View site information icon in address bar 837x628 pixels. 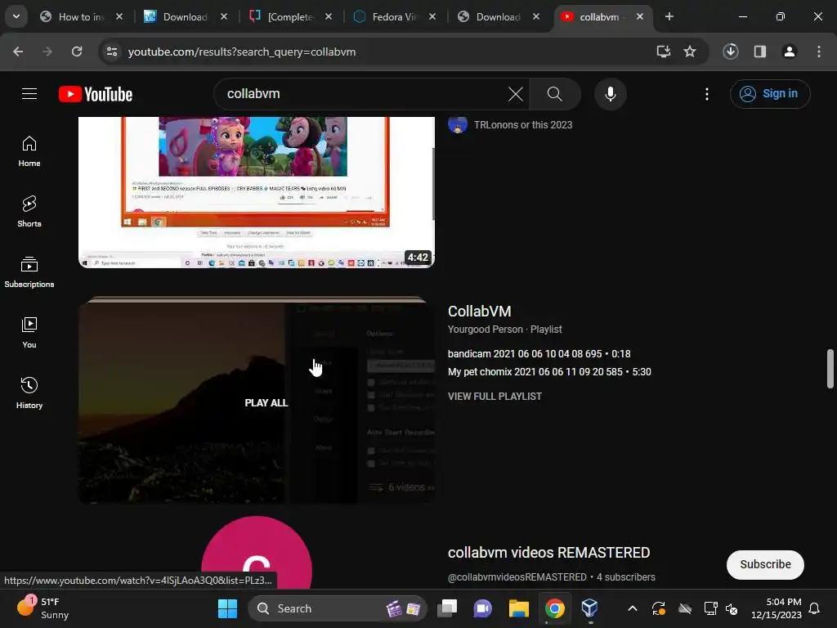point(112,52)
